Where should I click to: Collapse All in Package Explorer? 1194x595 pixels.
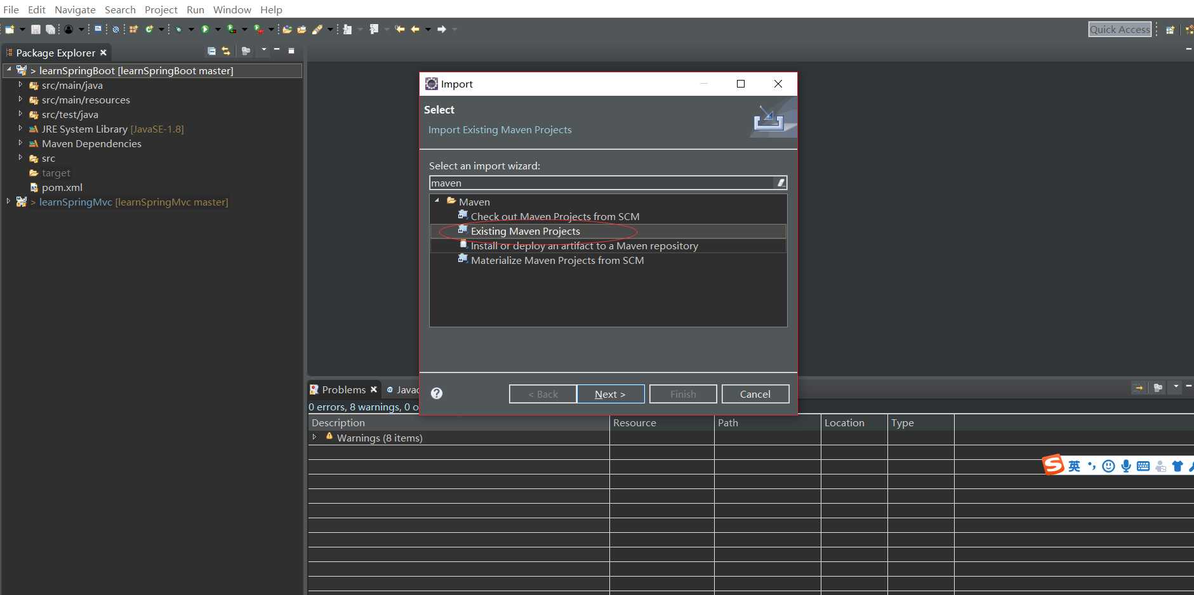[x=211, y=51]
